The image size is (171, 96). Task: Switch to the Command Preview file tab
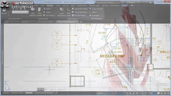point(45,22)
